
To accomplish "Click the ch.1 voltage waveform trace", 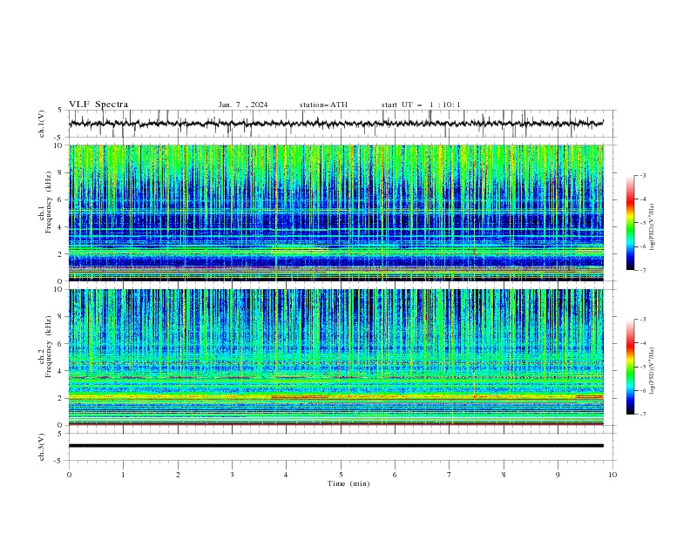I will click(335, 124).
